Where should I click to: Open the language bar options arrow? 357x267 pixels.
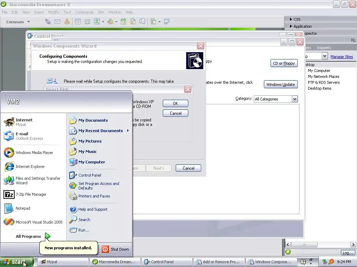(311, 264)
